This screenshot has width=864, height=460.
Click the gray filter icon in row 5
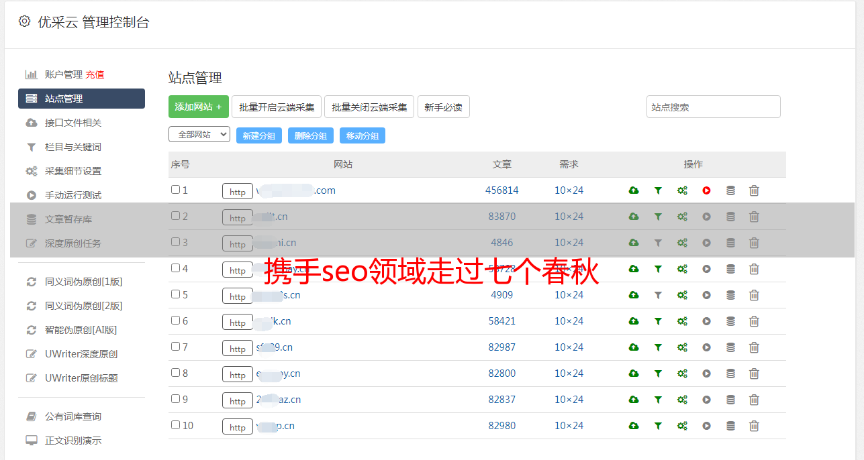point(658,295)
